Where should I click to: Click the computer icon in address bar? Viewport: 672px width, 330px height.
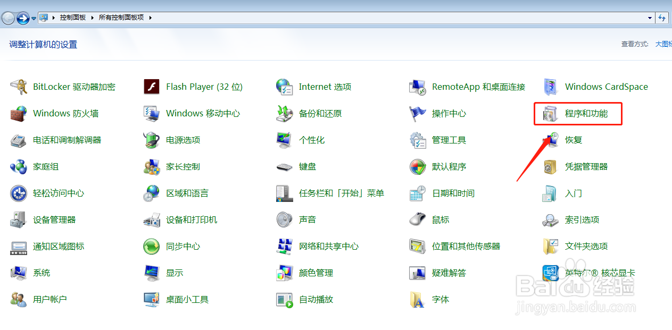tap(44, 18)
